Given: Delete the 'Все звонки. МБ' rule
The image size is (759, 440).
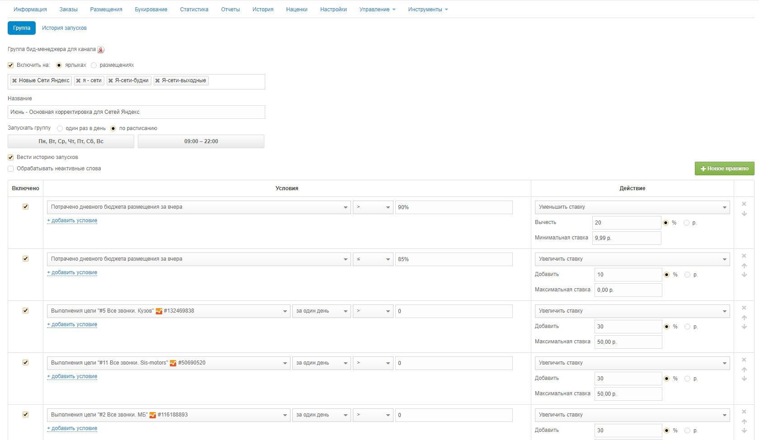Looking at the screenshot, I should click(744, 412).
